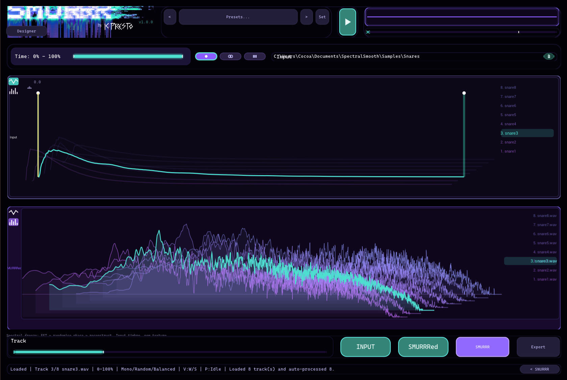
Task: Select snare5 in the Input track list
Action: (x=508, y=115)
